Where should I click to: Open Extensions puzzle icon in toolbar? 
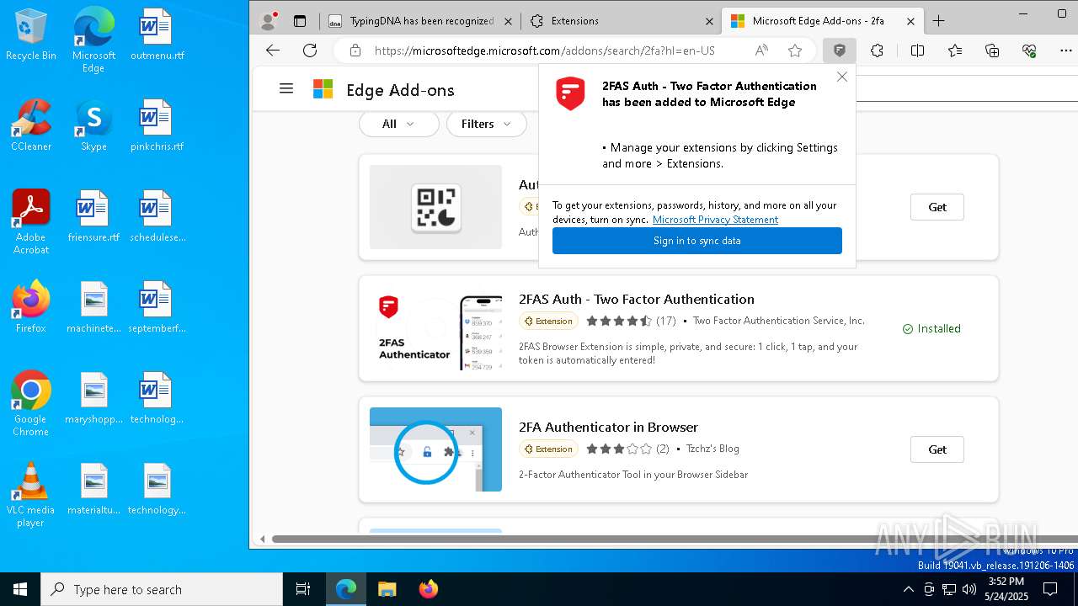coord(877,50)
